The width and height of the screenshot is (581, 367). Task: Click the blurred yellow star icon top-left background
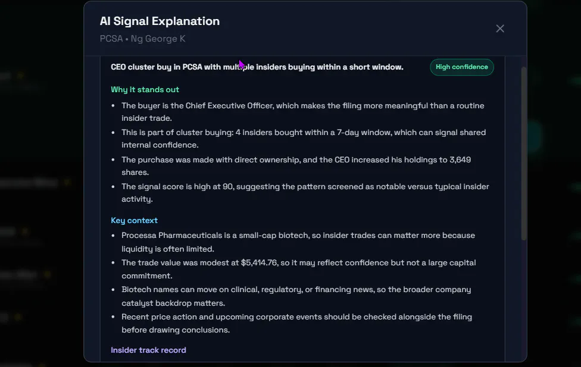20,76
